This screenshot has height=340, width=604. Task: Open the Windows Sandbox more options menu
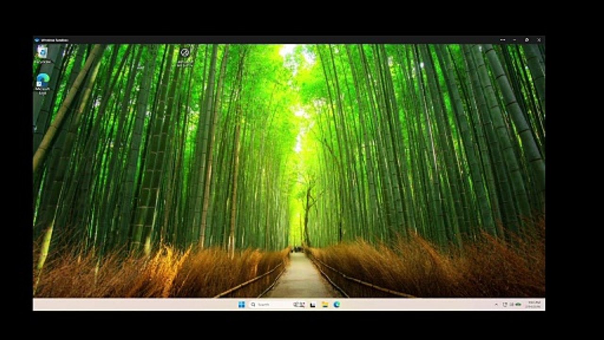(503, 40)
